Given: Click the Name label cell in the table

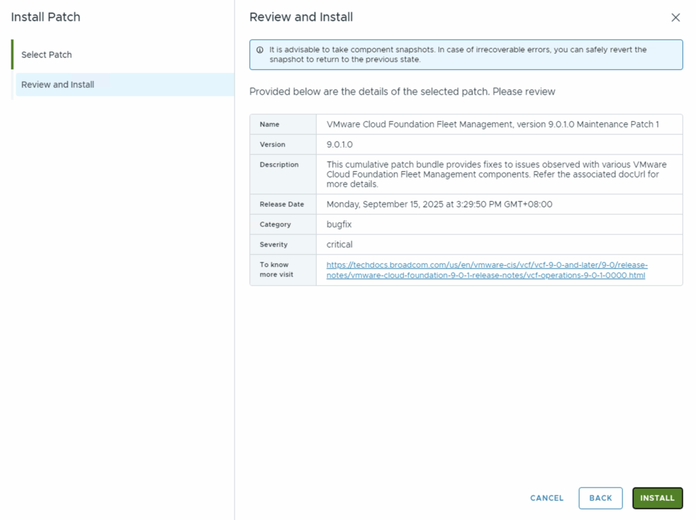Looking at the screenshot, I should click(270, 124).
